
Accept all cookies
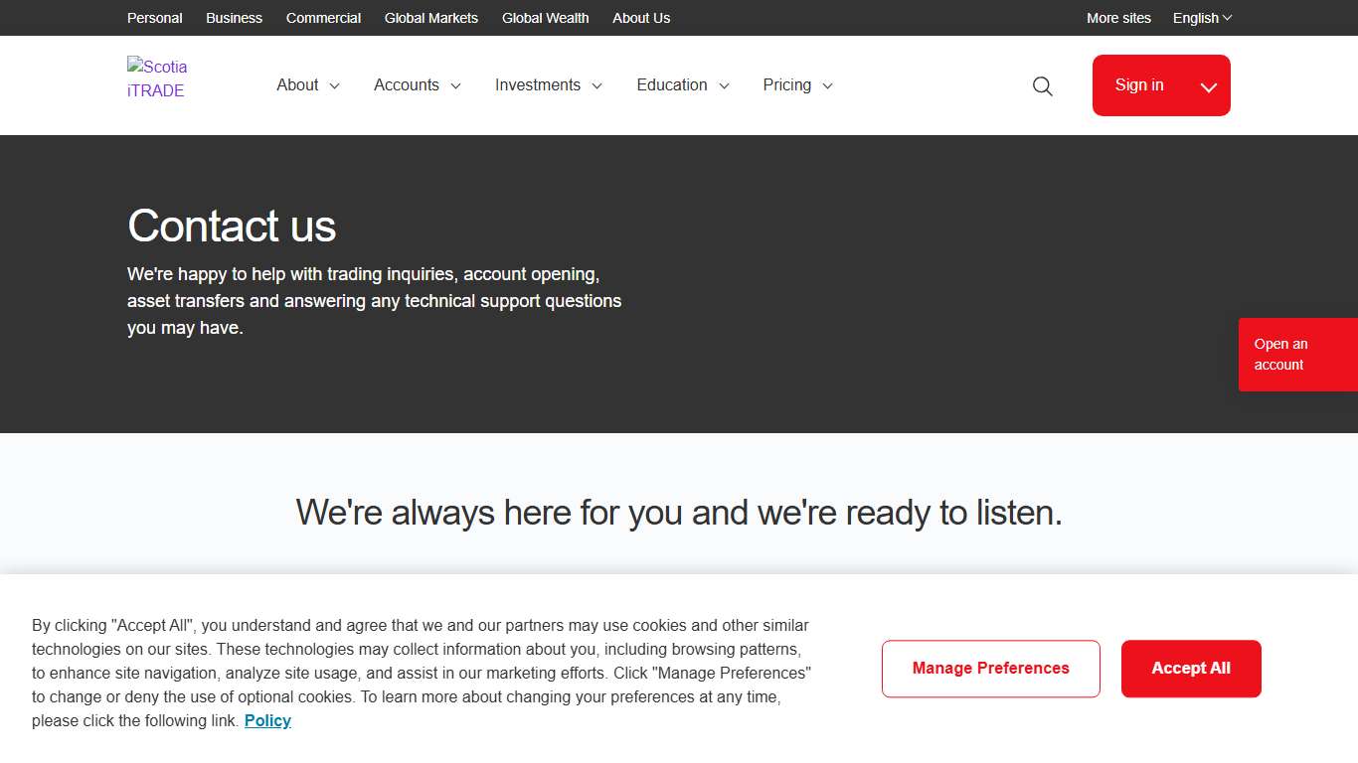pos(1191,669)
